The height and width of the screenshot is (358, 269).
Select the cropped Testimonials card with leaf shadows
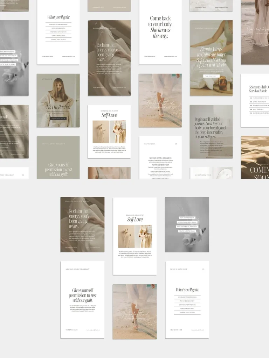tap(14, 132)
